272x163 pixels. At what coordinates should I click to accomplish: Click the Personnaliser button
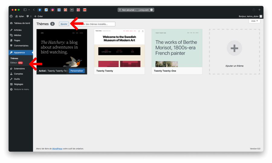click(77, 71)
